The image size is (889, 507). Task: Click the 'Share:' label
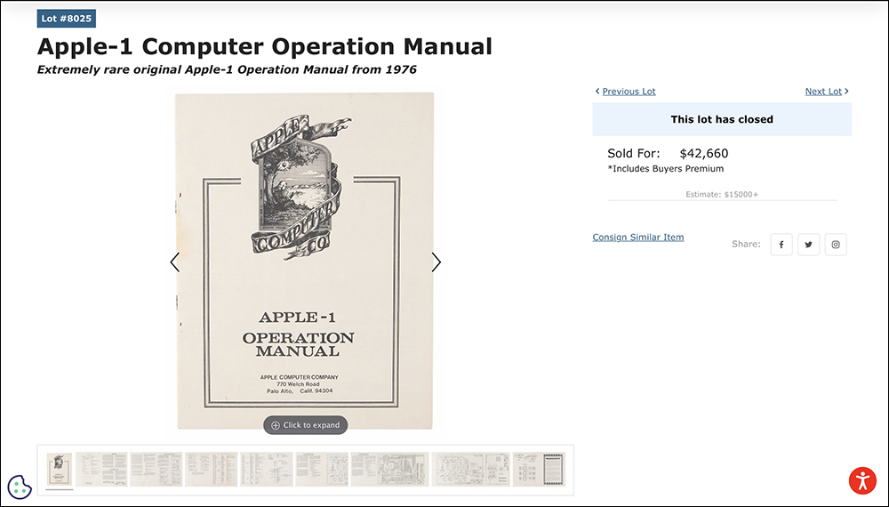746,244
